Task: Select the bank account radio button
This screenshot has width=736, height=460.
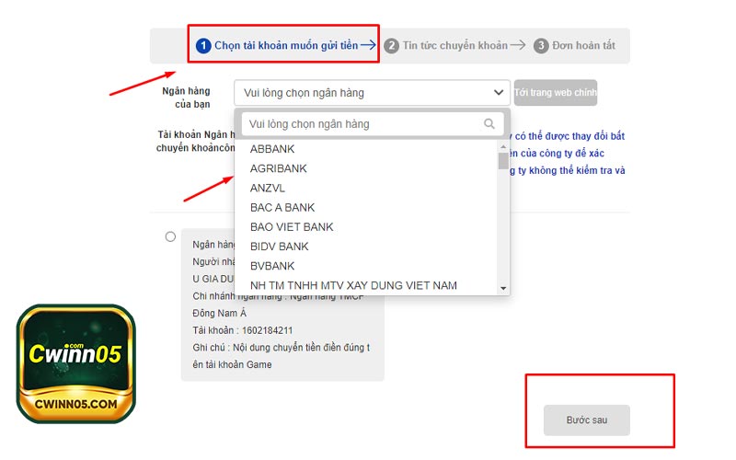Action: [170, 236]
